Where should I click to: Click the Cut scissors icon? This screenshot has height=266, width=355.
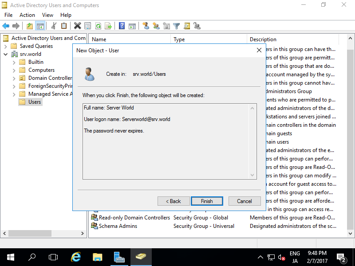[54, 26]
